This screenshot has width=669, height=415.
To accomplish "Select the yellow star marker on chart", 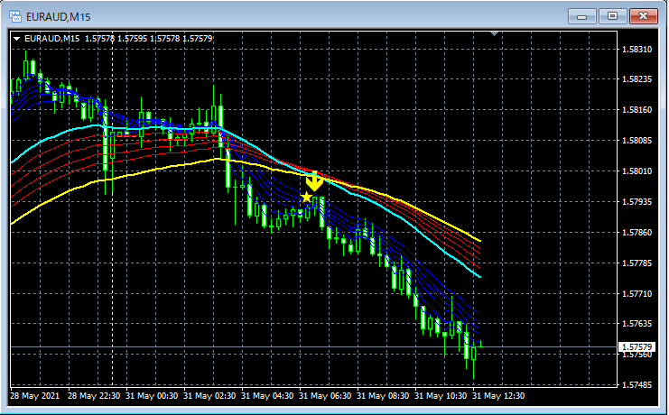I will [x=306, y=197].
